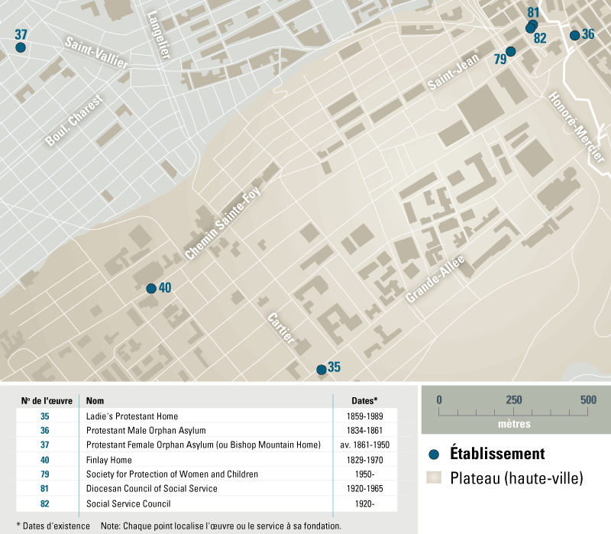This screenshot has width=611, height=534.
Task: Select marker 40 on Chemin Sainte-Foy
Action: (151, 289)
